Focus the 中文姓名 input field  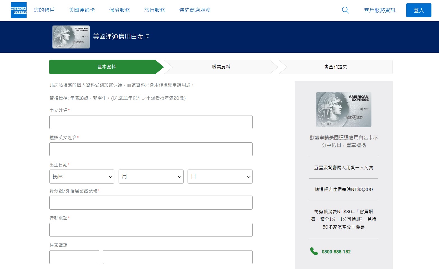(151, 122)
